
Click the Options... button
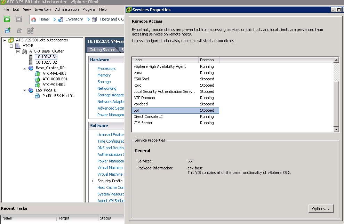point(320,209)
